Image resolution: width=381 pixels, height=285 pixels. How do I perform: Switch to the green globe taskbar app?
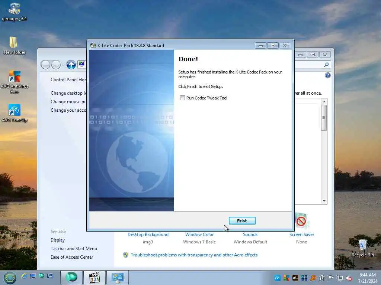(x=71, y=278)
